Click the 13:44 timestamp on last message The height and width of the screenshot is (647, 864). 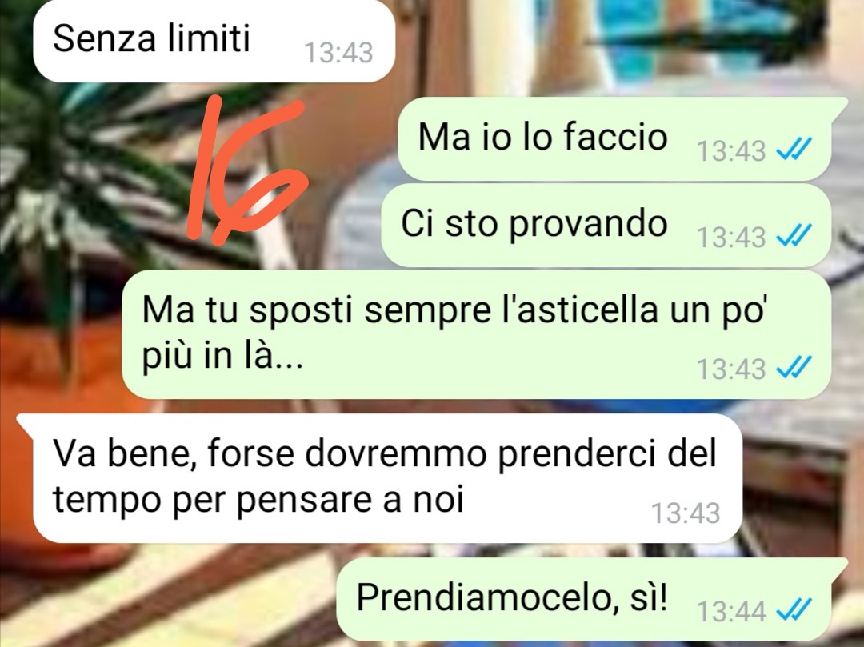tap(731, 611)
